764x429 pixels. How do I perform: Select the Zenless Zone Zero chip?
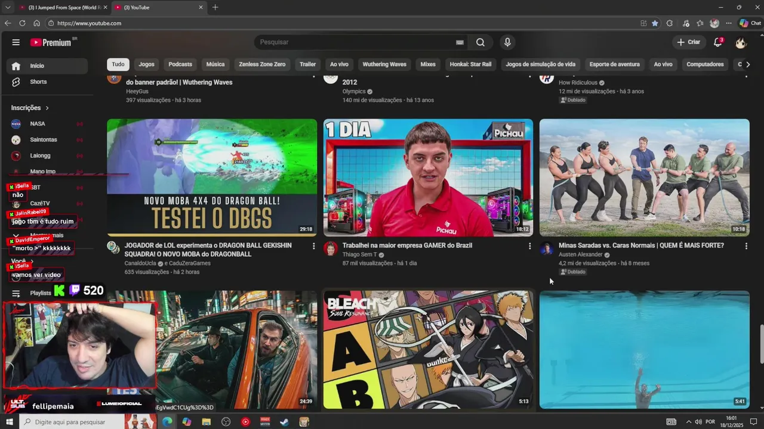(x=262, y=64)
